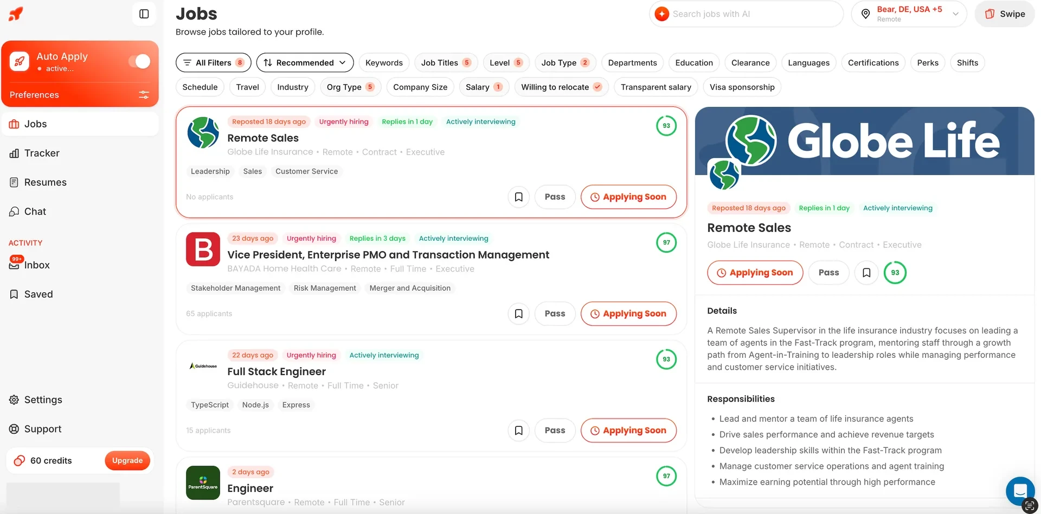This screenshot has height=514, width=1041.
Task: Open the Languages filter
Action: coord(808,63)
